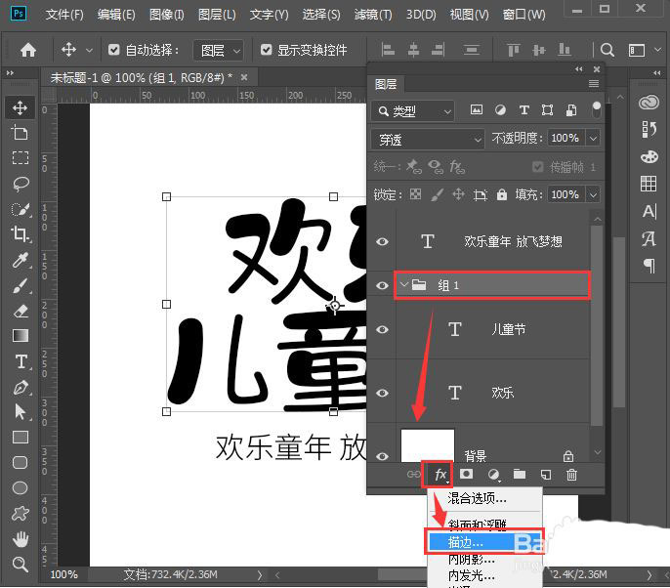Click the link layers icon
This screenshot has width=670, height=588.
[x=414, y=475]
